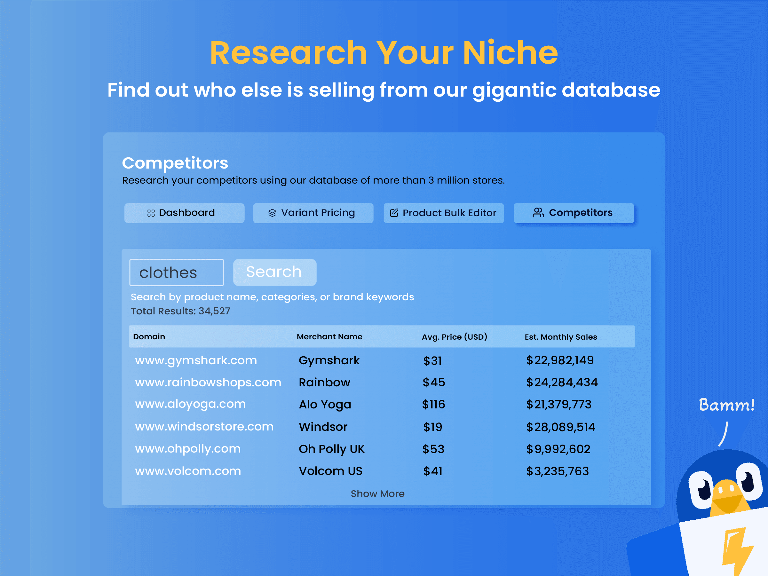
Task: Switch to the Variant Pricing tab
Action: pos(313,213)
